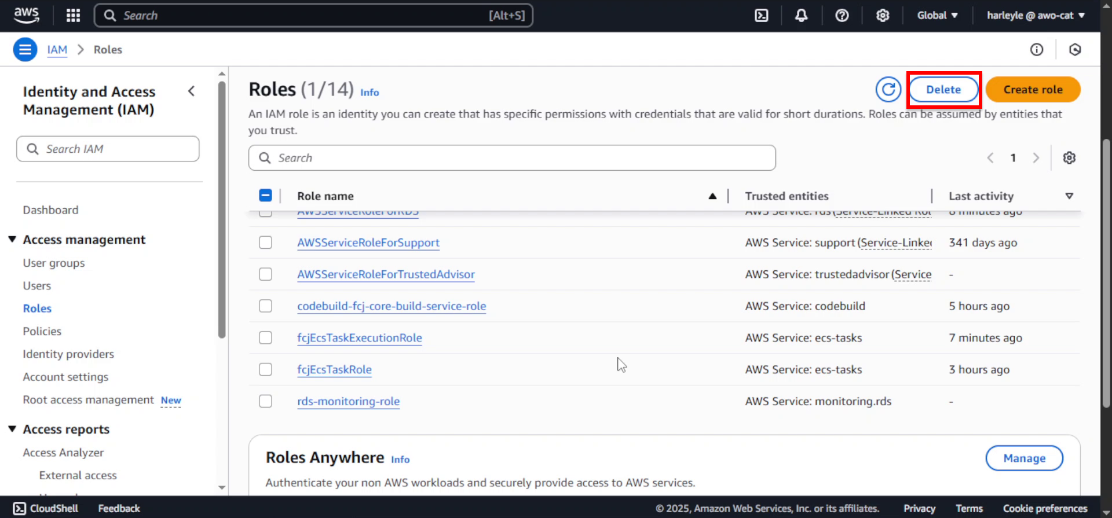Select the rds-monitoring-role checkbox
1112x518 pixels.
(x=265, y=401)
